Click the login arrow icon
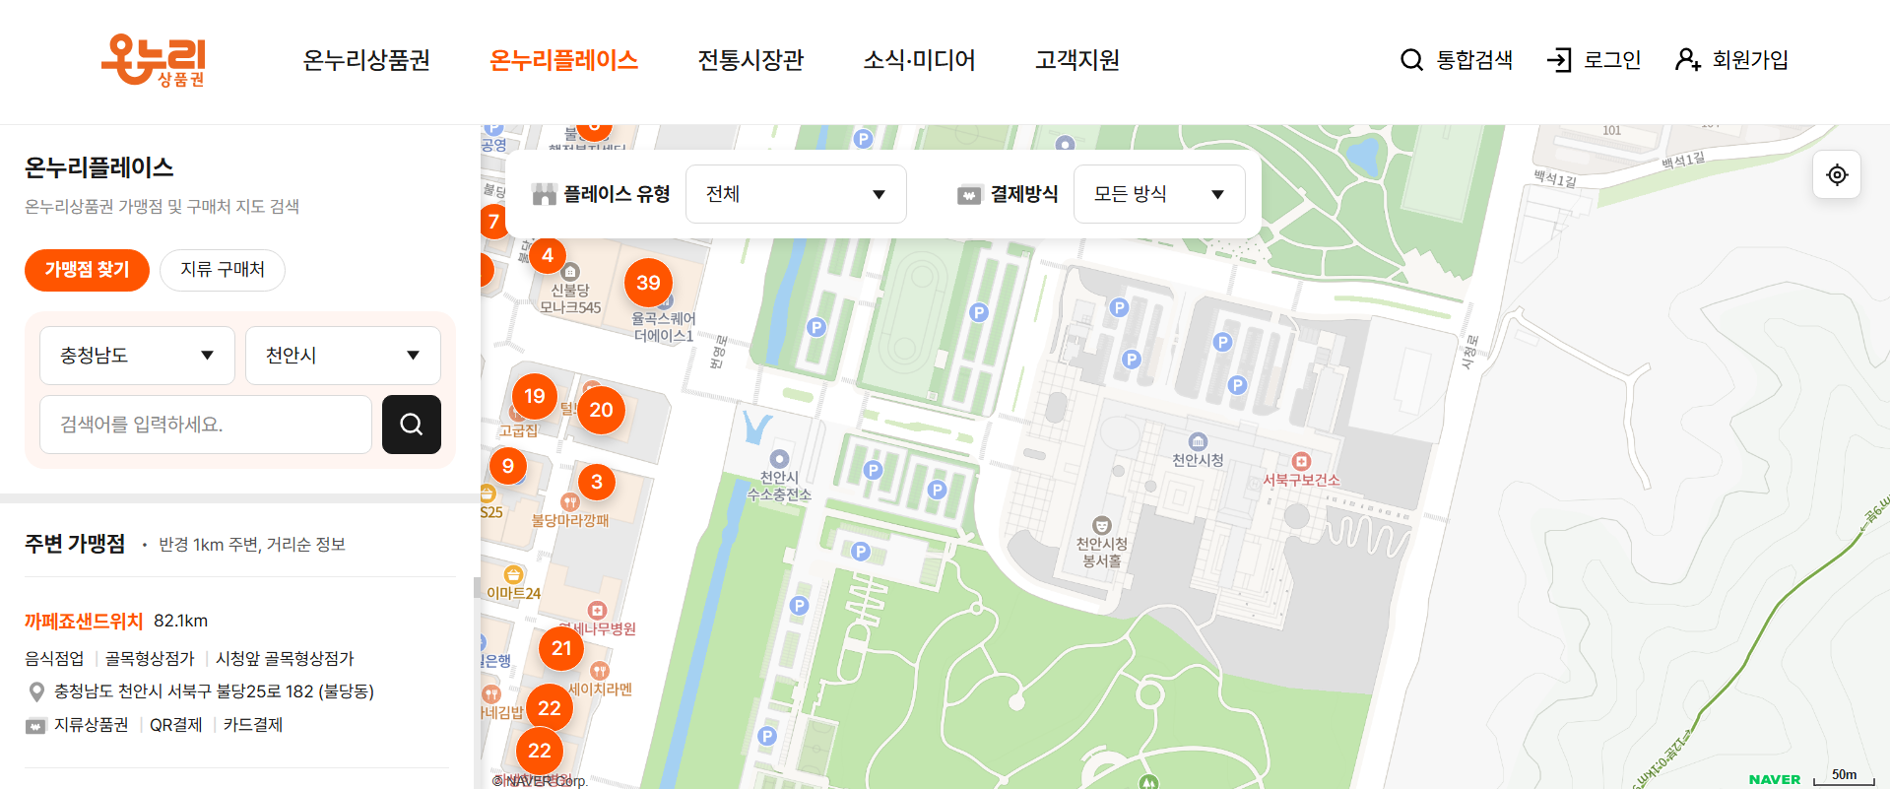Screen dimensions: 1890x789 click(x=1559, y=60)
